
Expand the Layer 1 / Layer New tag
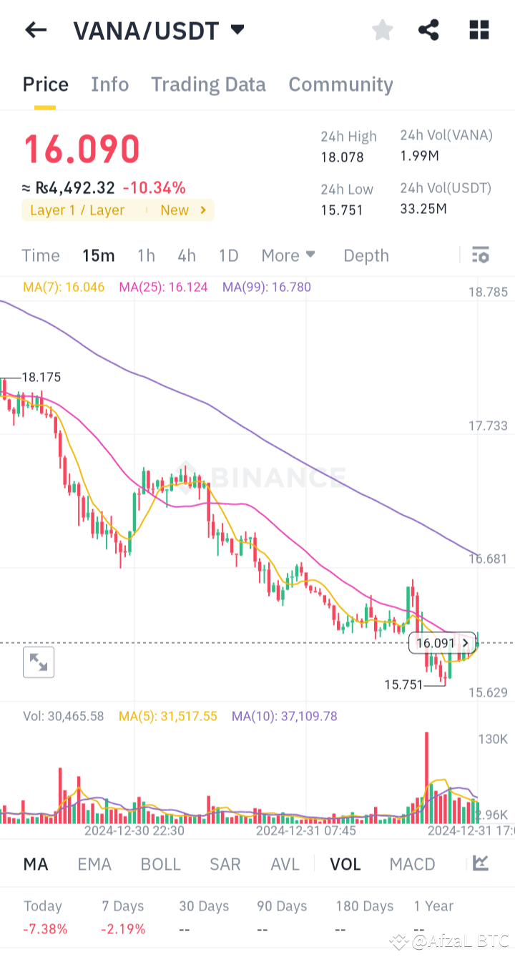(x=117, y=210)
